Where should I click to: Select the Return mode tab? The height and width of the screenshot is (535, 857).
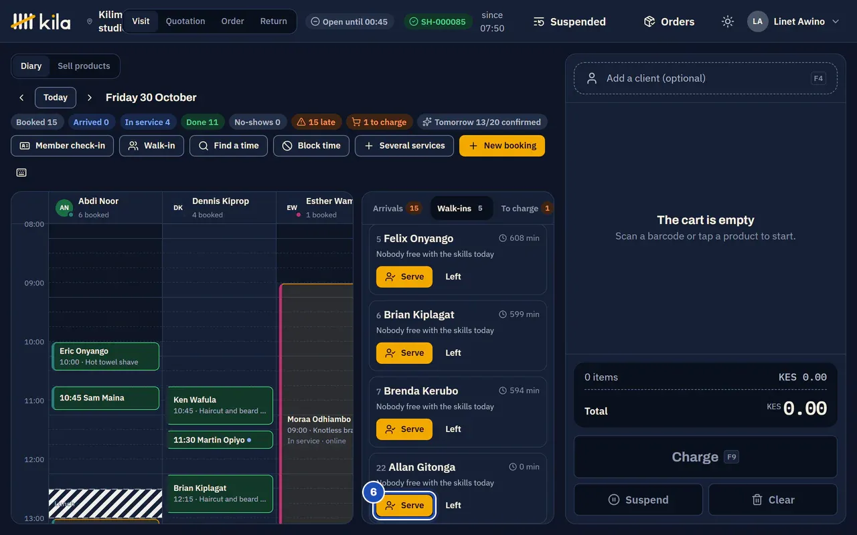(273, 21)
